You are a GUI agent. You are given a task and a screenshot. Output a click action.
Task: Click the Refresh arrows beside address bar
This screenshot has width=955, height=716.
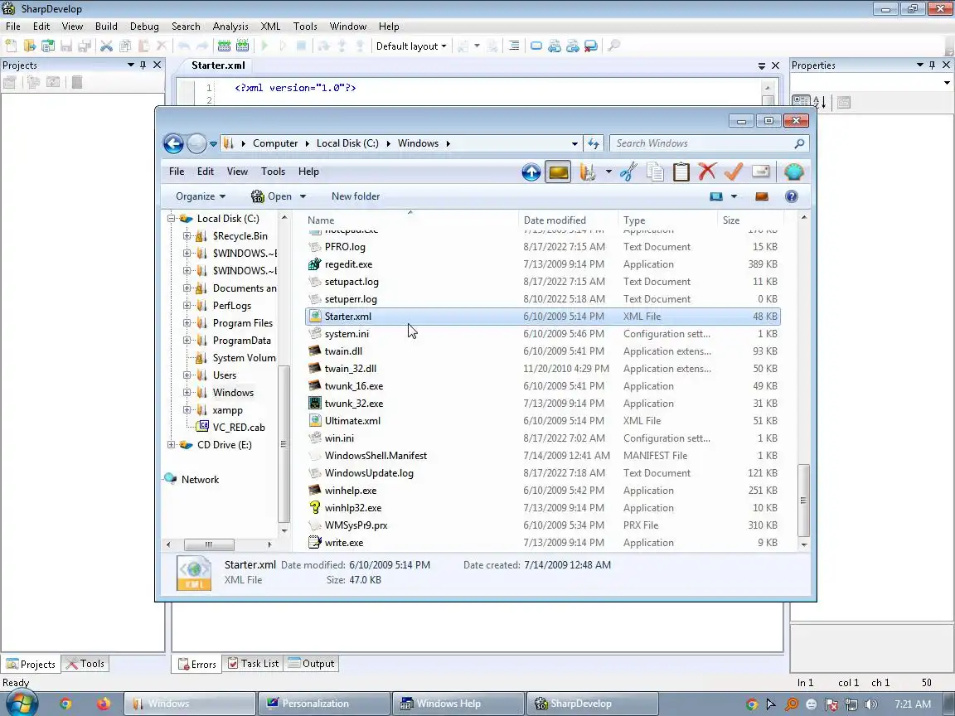[594, 143]
